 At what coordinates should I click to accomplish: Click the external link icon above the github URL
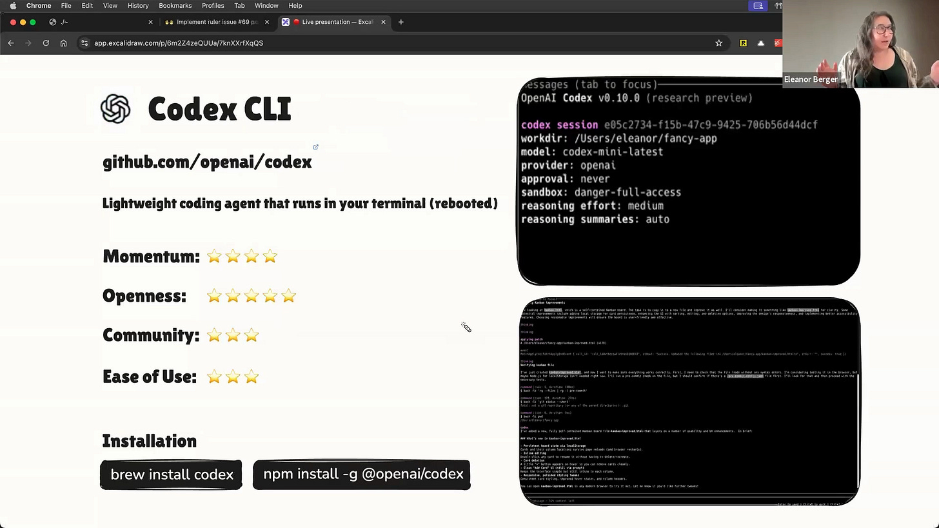tap(315, 147)
